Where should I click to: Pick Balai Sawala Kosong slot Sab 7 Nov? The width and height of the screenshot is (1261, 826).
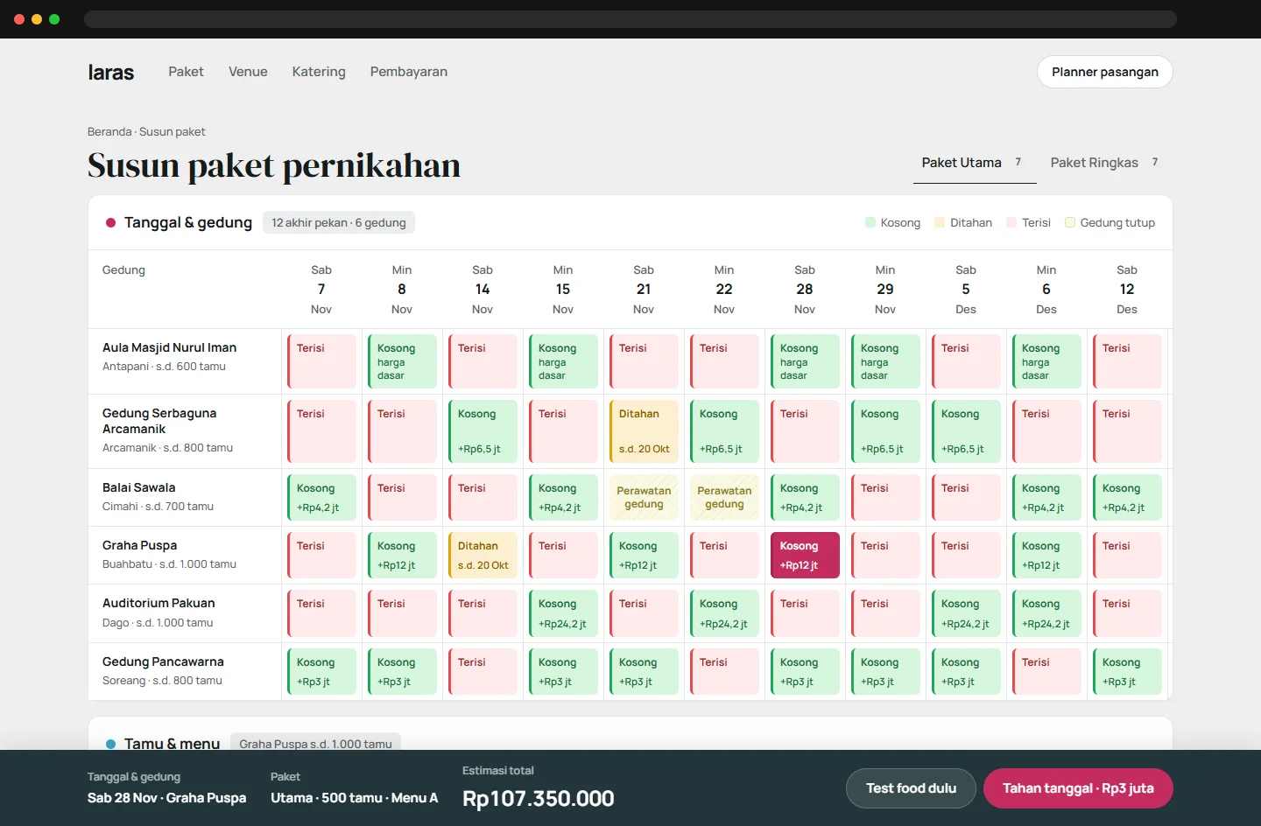point(321,498)
